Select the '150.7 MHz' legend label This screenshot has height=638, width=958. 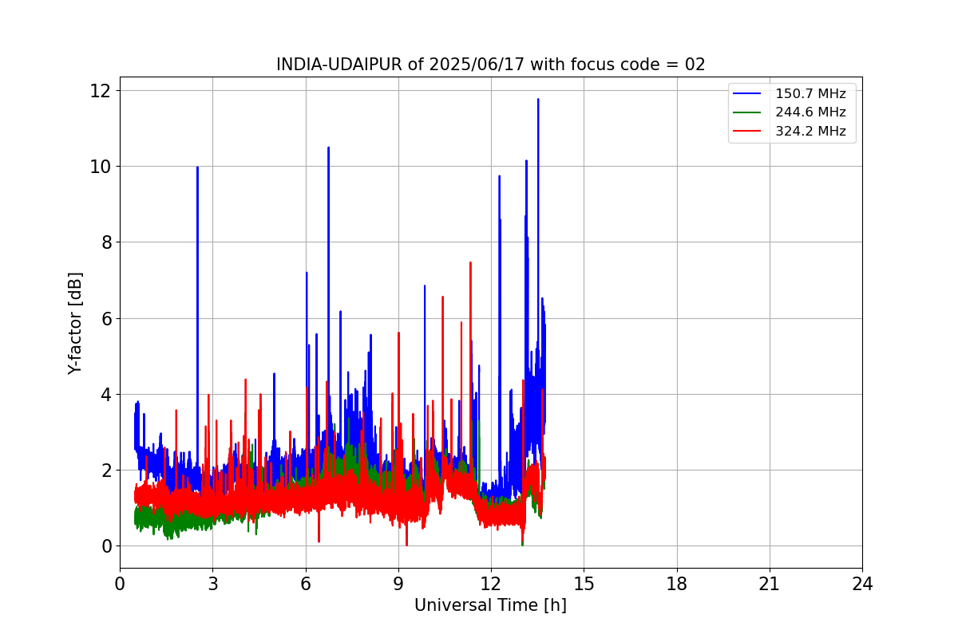point(810,94)
